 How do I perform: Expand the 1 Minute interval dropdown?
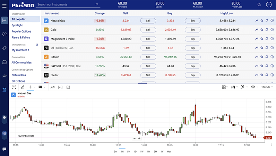[267, 87]
